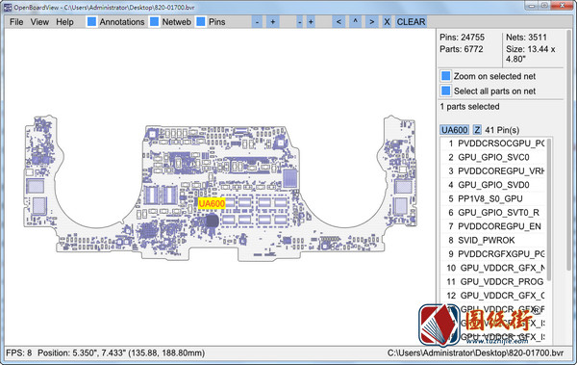Click the first plus zoom button
577x365 pixels.
tap(273, 22)
